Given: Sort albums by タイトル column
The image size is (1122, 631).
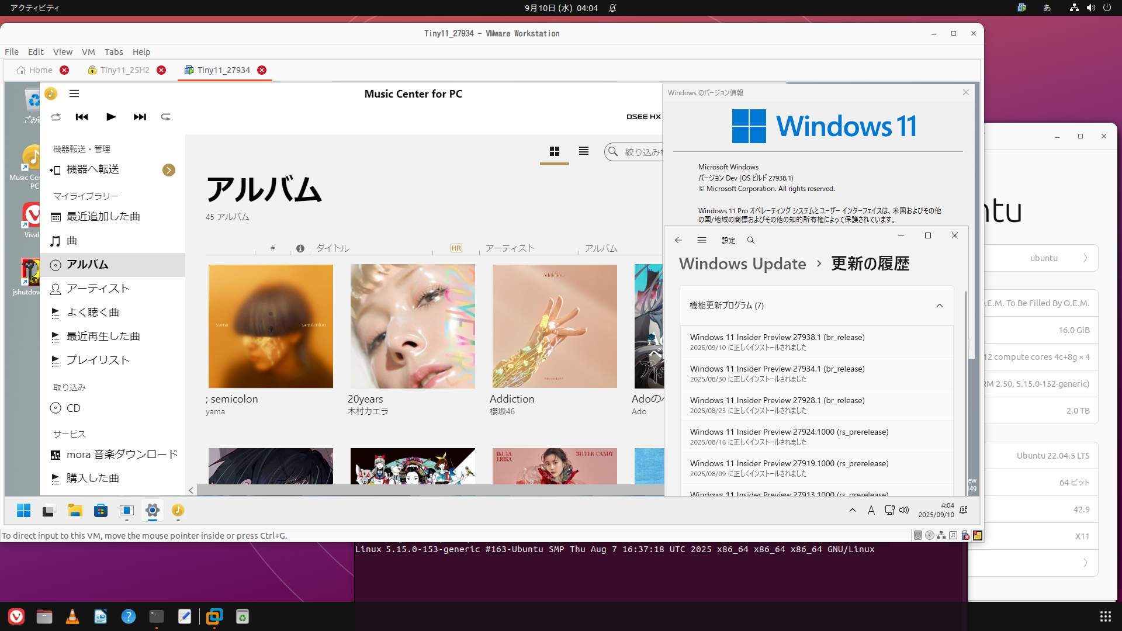Looking at the screenshot, I should tap(333, 248).
